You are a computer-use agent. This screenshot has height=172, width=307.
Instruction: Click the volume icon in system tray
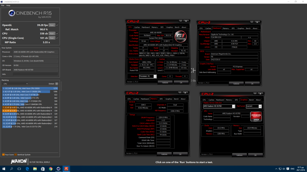284,169
